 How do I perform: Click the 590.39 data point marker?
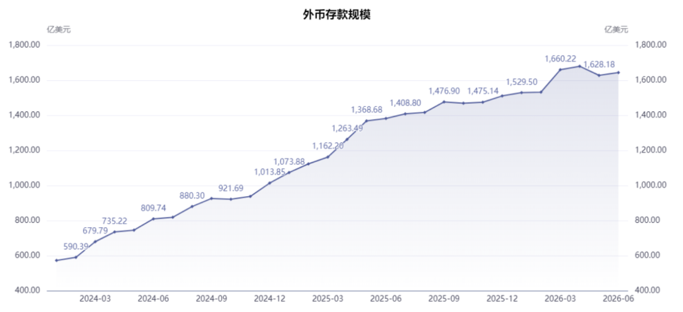pos(76,257)
